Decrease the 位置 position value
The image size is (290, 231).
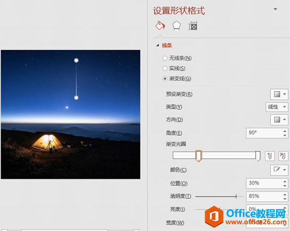point(285,186)
